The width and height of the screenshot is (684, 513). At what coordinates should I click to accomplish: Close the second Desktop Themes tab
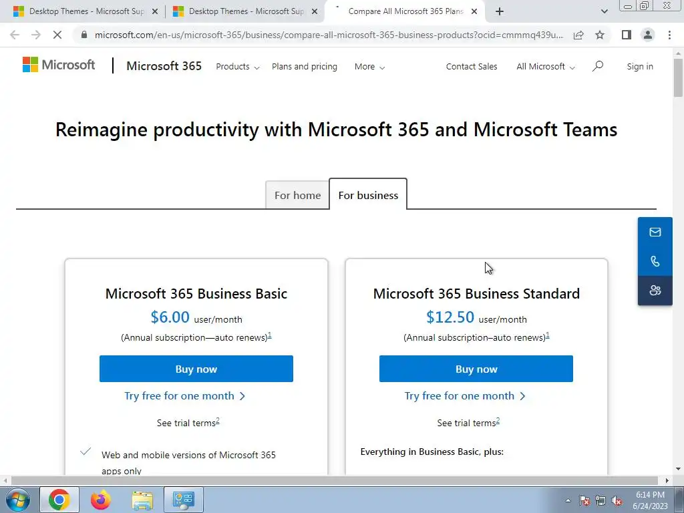click(314, 12)
